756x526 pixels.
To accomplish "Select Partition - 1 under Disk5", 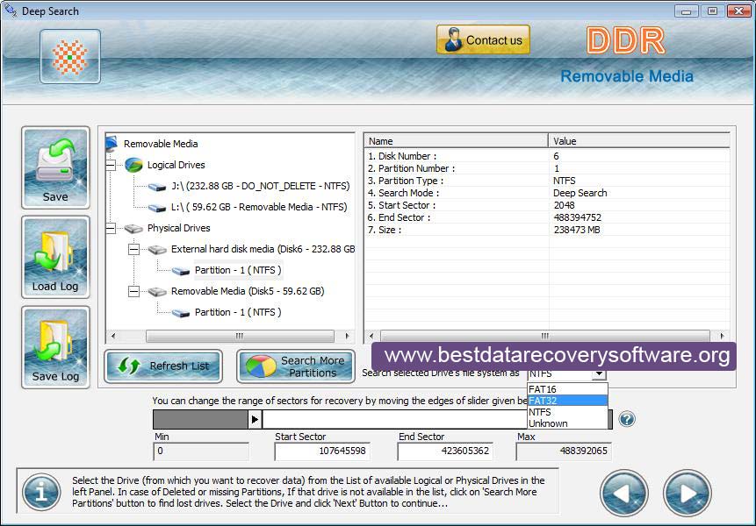I will click(238, 312).
